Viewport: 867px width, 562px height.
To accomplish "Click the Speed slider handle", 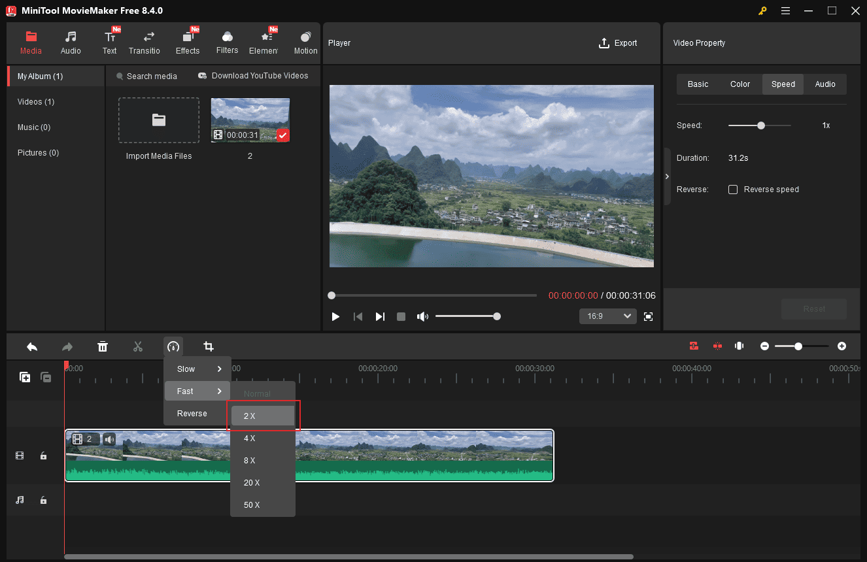I will [760, 125].
